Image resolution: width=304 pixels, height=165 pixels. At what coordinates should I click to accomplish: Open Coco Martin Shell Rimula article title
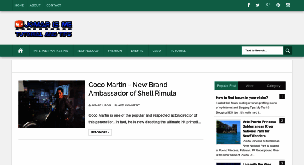click(x=132, y=89)
